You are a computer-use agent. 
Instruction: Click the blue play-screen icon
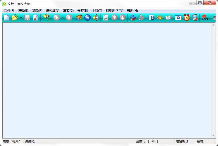[x=178, y=18]
